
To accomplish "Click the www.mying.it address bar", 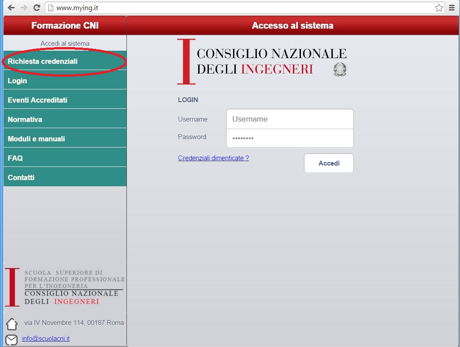I will [245, 7].
